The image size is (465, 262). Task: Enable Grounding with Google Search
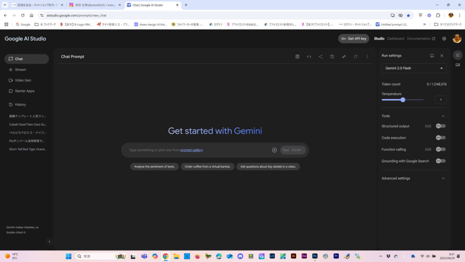pyautogui.click(x=440, y=161)
